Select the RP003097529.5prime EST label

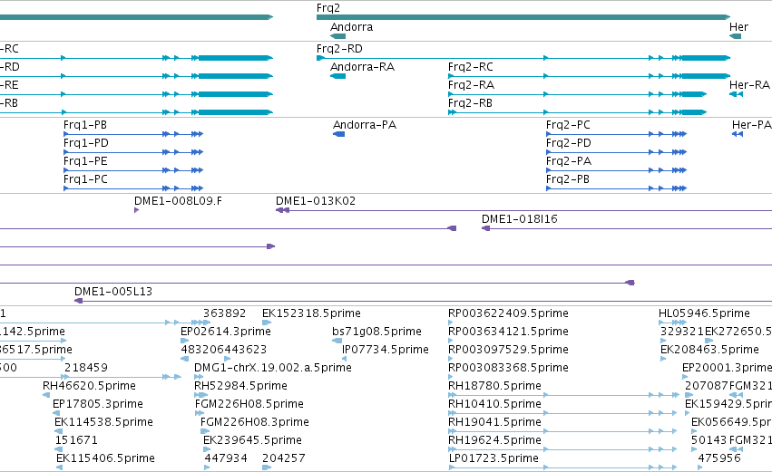[508, 350]
